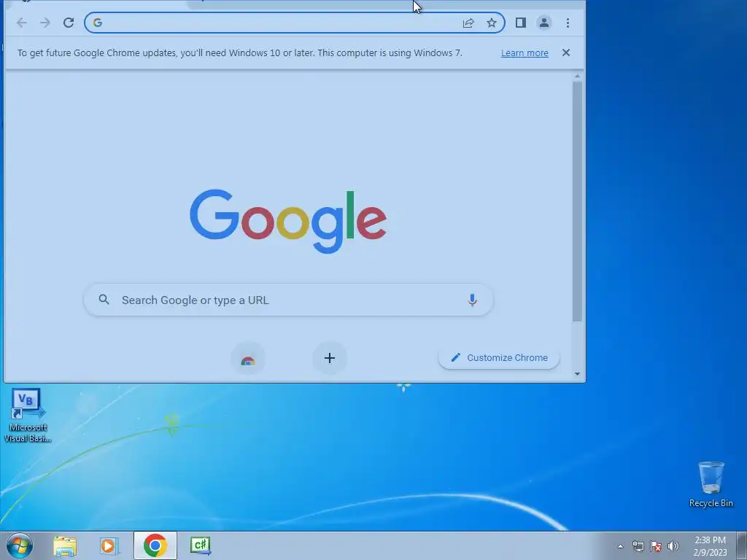Open the Chrome profile avatar menu
Image resolution: width=747 pixels, height=560 pixels.
(544, 23)
